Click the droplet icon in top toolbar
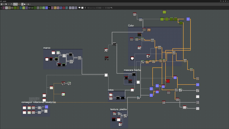This screenshot has height=129, width=229. [x=25, y=4]
